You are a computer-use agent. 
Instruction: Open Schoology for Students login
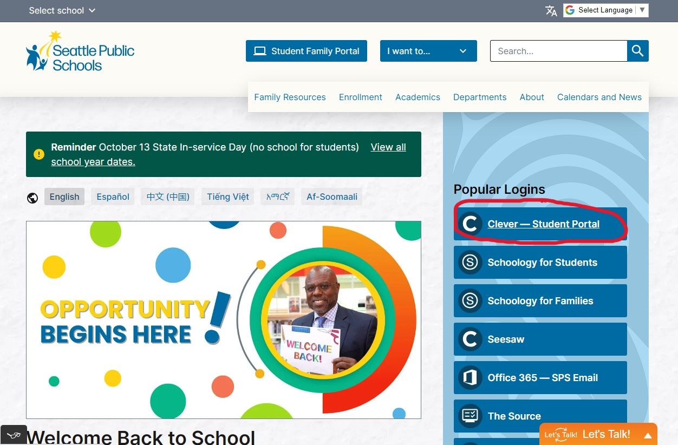(540, 263)
